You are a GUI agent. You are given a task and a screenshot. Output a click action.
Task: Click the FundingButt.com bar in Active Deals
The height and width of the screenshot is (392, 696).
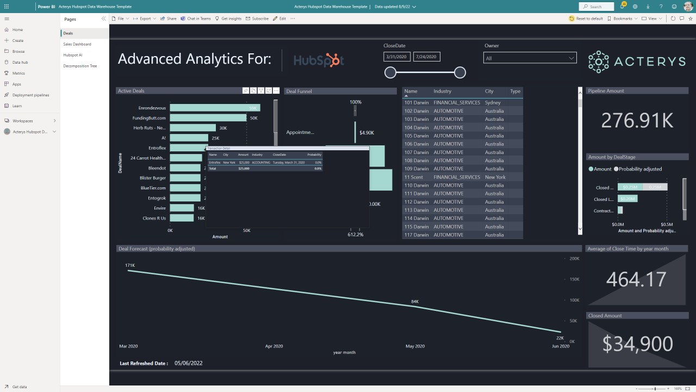[x=208, y=118]
